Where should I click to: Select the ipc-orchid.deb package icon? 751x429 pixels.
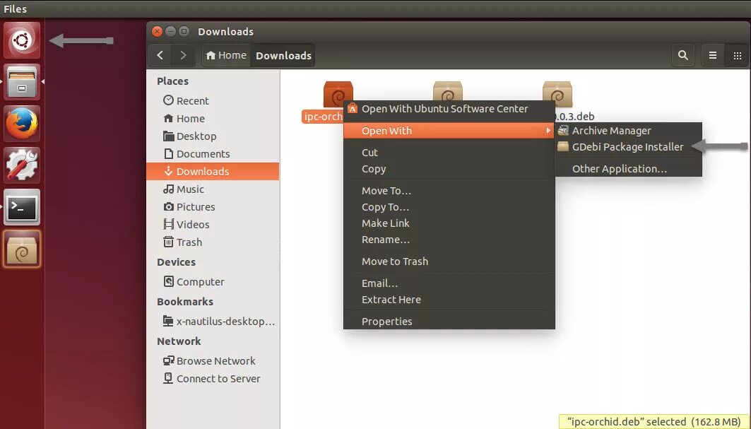[x=338, y=93]
